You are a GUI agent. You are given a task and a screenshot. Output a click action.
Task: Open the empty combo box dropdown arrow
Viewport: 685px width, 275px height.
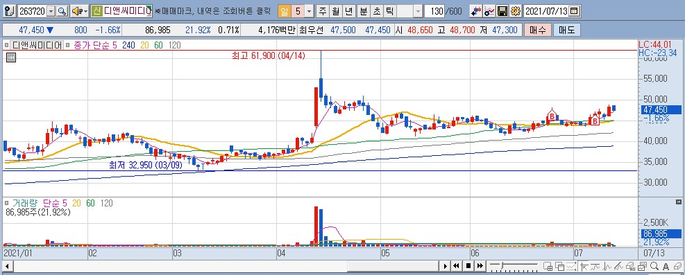(418, 11)
